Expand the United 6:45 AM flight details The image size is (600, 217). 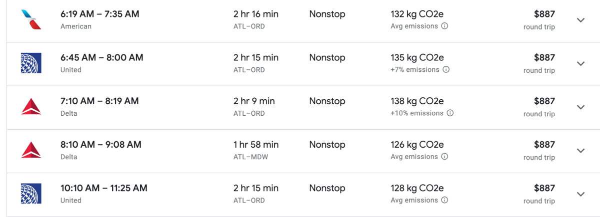click(580, 63)
